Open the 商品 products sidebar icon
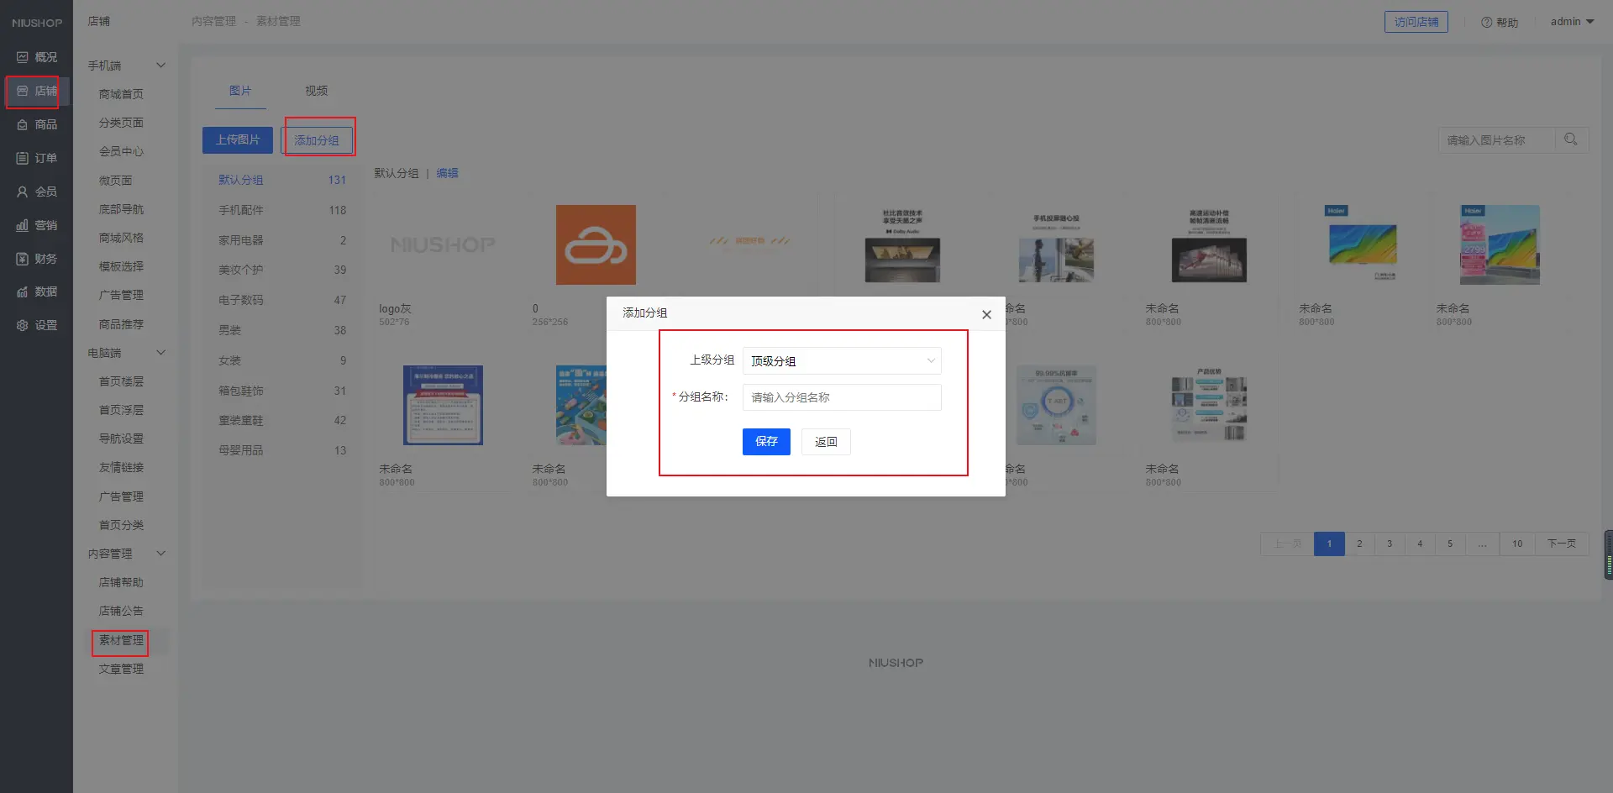Screen dimensions: 1613x793 click(23, 124)
